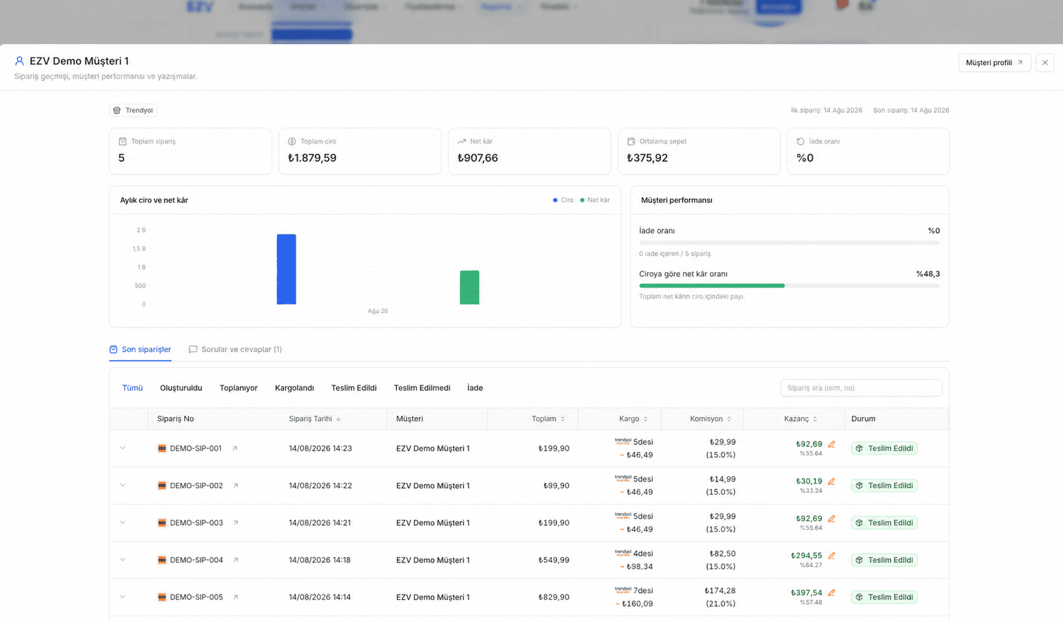Filter orders by İade status
Image resolution: width=1063 pixels, height=621 pixels.
pos(475,388)
